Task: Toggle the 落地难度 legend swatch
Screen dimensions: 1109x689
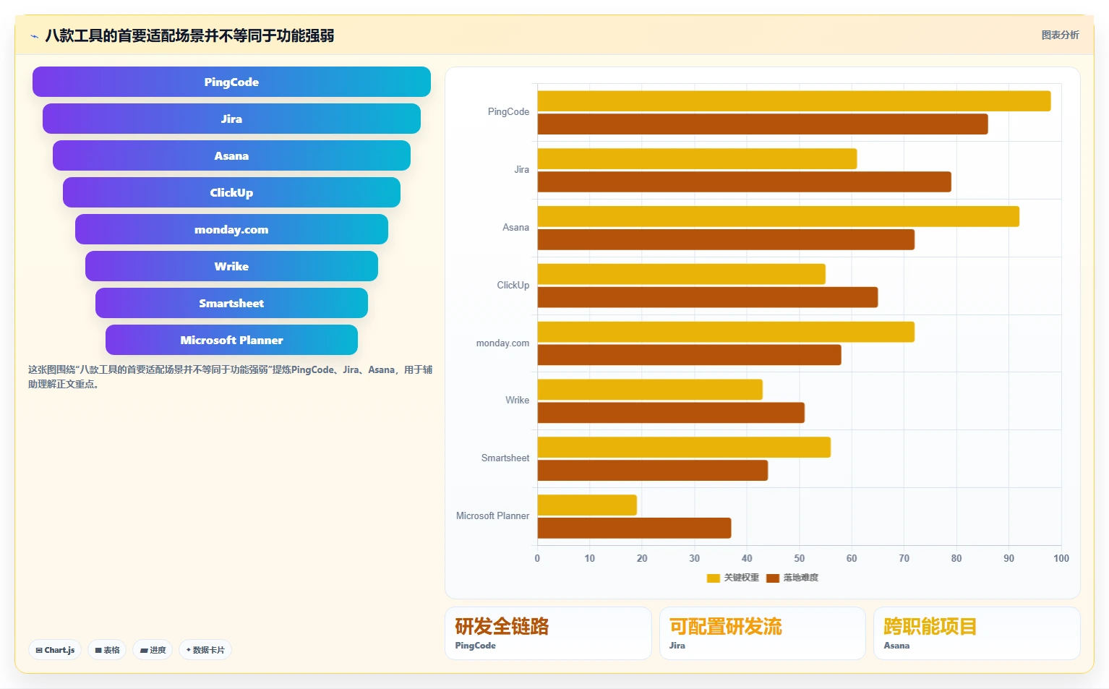Action: click(773, 578)
